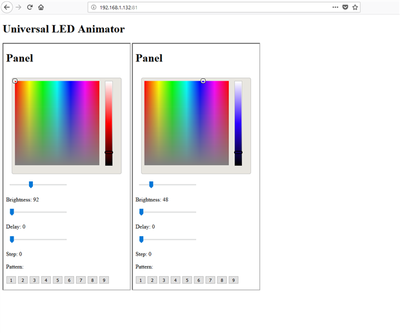This screenshot has height=333, width=400.
Task: Open site information icon in address bar
Action: 94,7
